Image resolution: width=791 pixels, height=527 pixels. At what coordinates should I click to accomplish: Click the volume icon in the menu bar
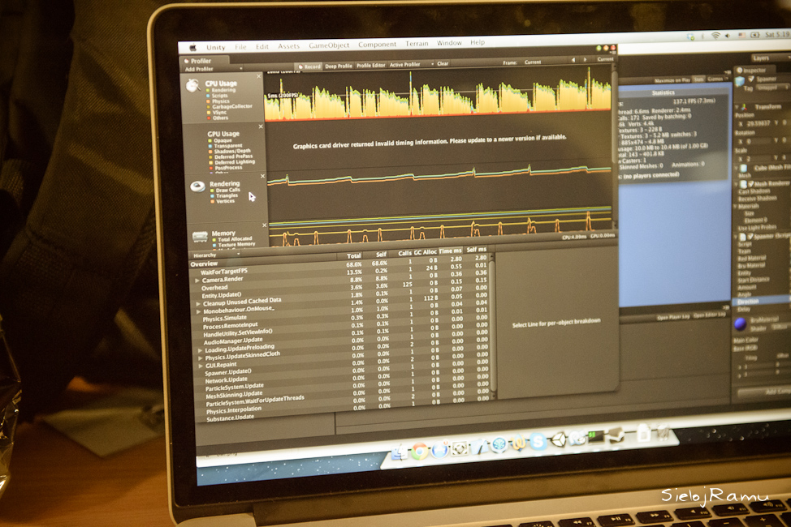[x=728, y=35]
